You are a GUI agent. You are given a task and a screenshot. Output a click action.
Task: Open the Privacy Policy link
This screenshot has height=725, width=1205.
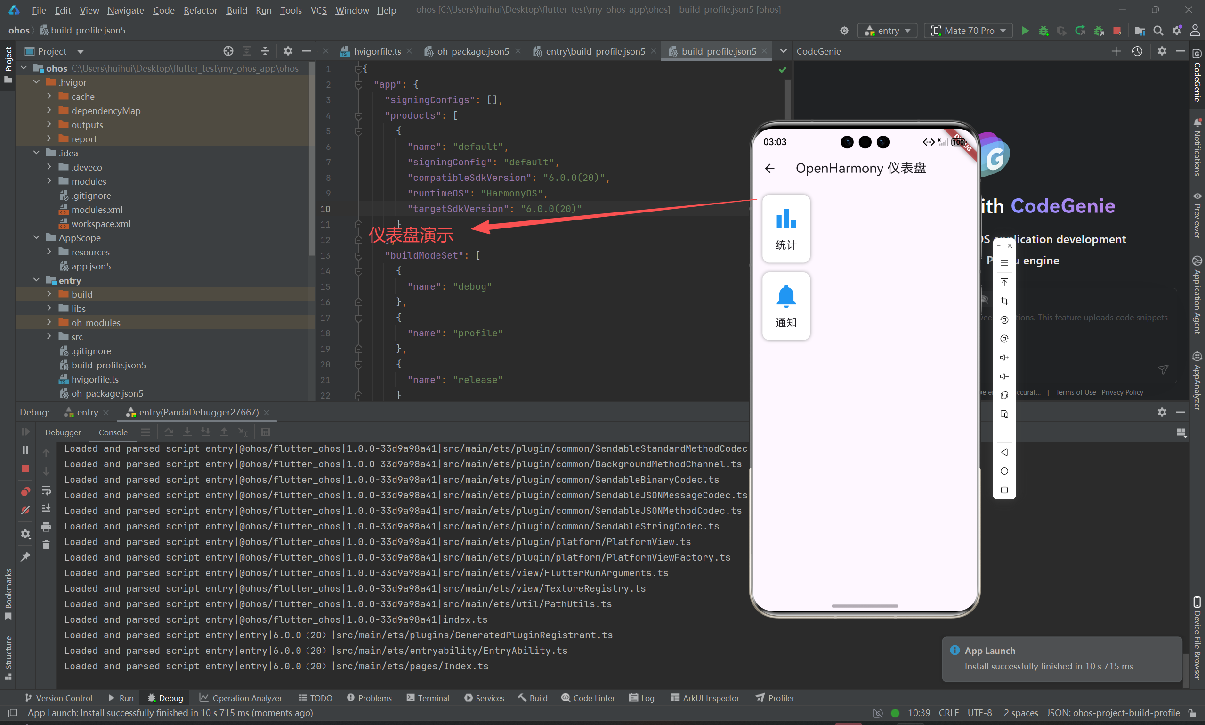pos(1122,392)
